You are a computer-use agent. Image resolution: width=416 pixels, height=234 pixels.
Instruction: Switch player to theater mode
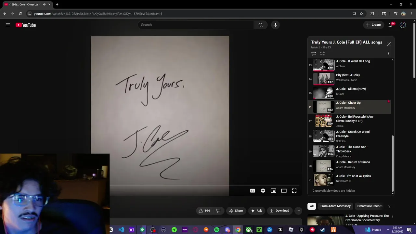284,191
